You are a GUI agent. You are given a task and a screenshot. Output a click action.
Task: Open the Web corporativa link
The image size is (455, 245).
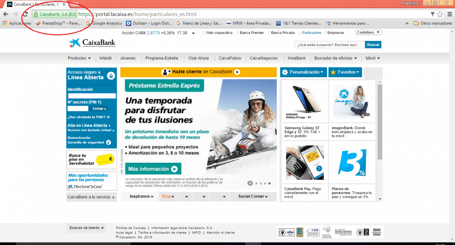pyautogui.click(x=219, y=33)
